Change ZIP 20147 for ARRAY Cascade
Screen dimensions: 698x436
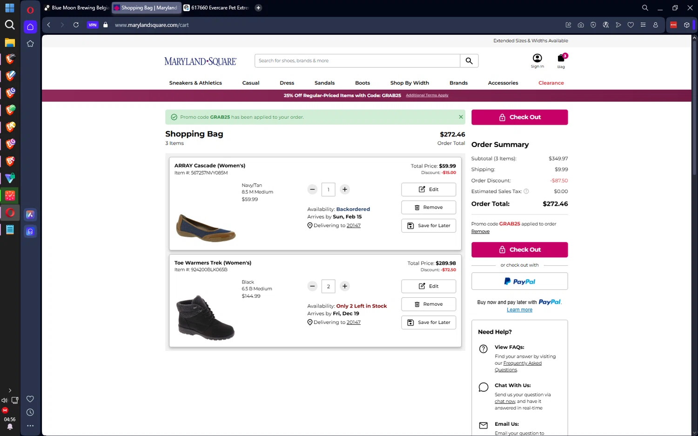point(354,226)
